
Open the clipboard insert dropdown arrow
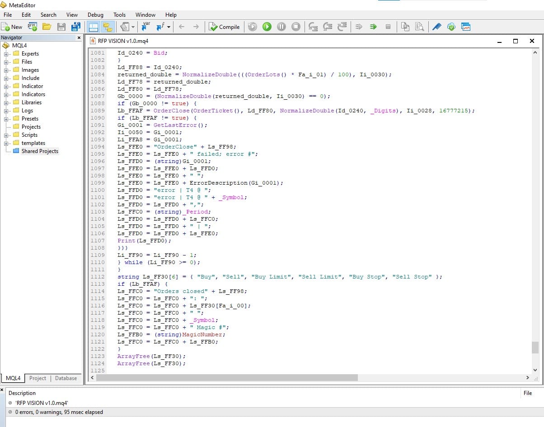click(x=133, y=27)
